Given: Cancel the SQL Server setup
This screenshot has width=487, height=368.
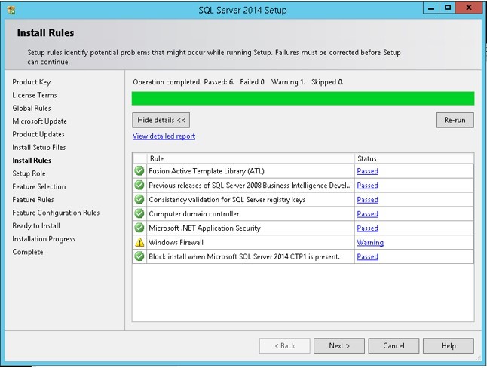Looking at the screenshot, I should click(394, 345).
